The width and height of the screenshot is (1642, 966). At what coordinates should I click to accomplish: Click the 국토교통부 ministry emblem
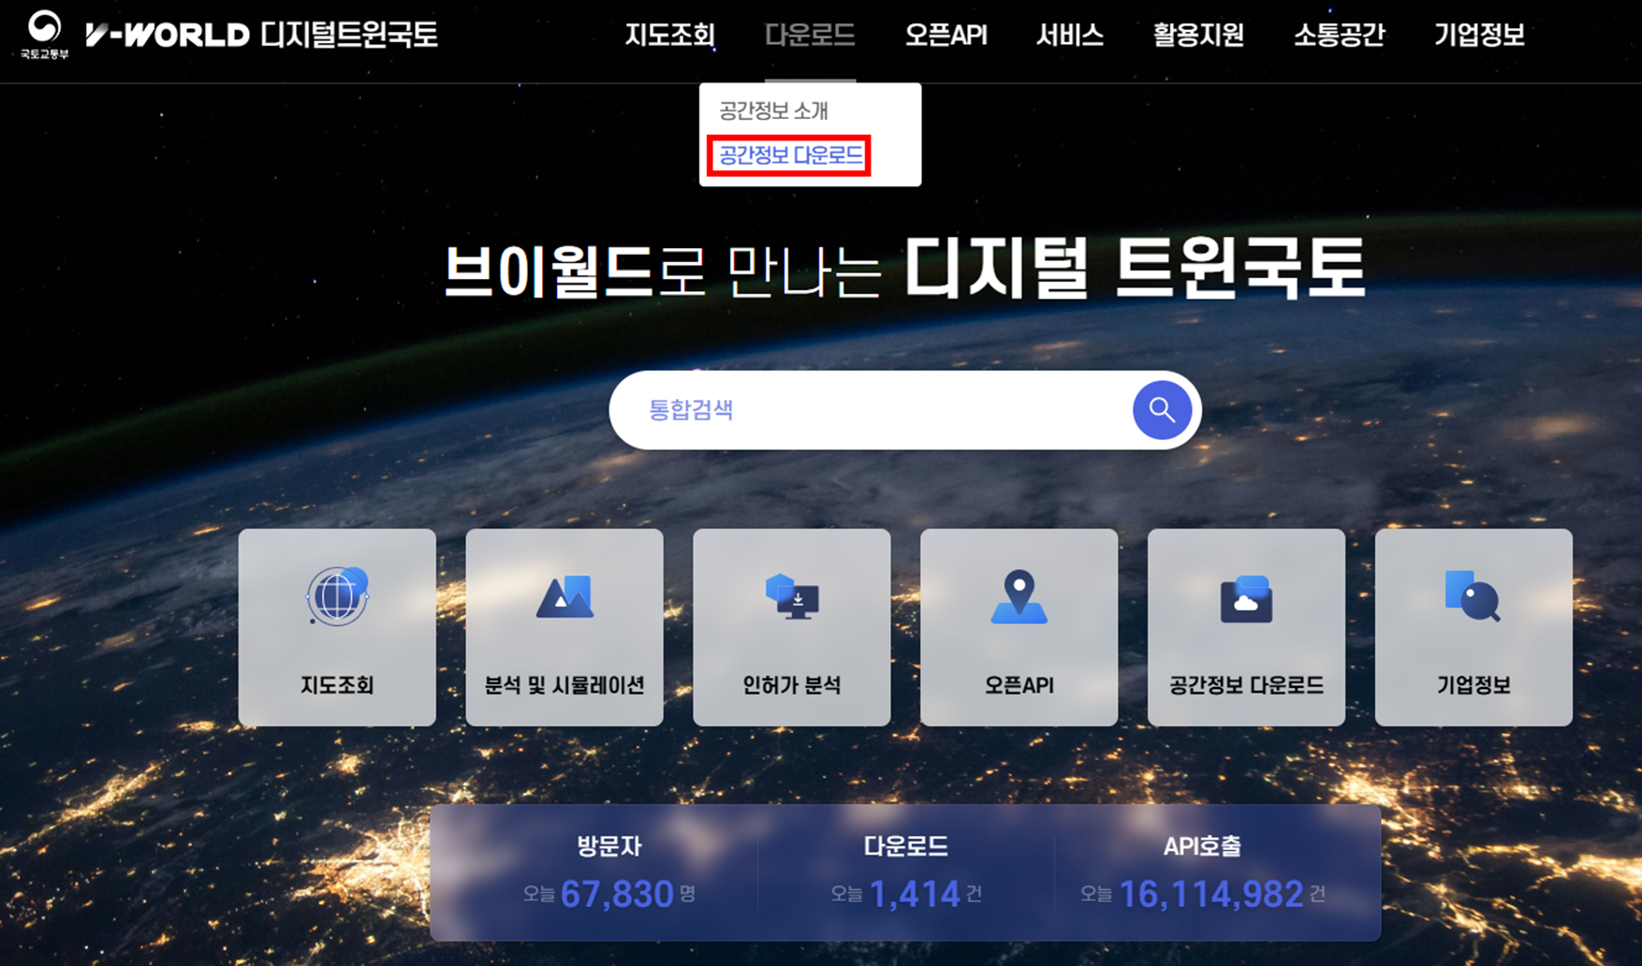coord(44,35)
